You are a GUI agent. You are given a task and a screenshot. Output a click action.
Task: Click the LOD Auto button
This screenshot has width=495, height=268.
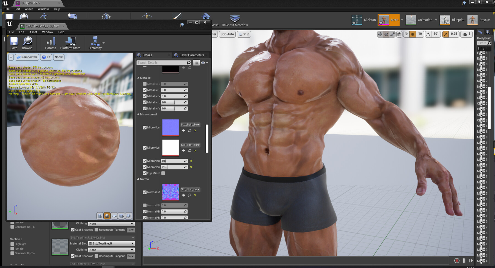coord(227,34)
